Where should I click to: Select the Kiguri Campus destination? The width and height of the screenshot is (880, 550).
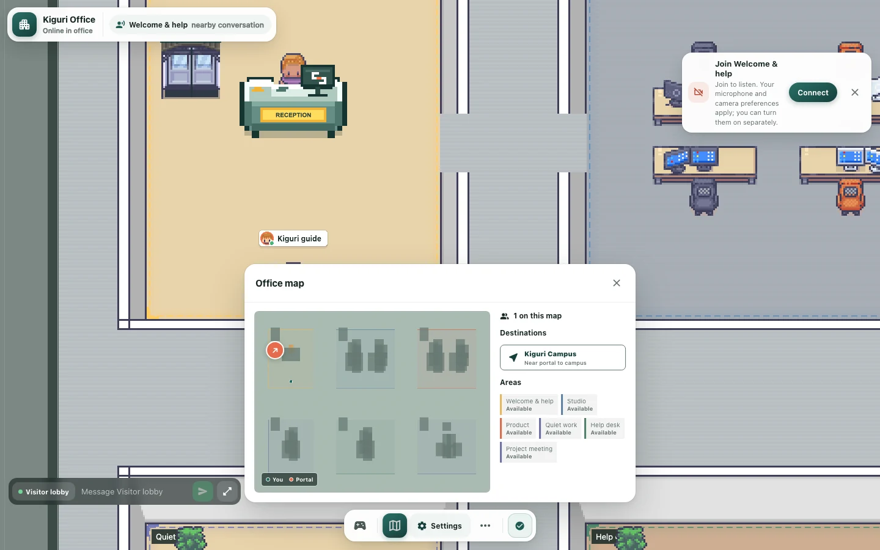click(563, 358)
